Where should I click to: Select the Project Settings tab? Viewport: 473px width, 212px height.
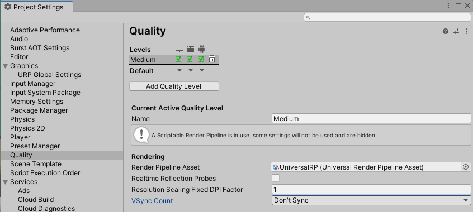tap(36, 7)
